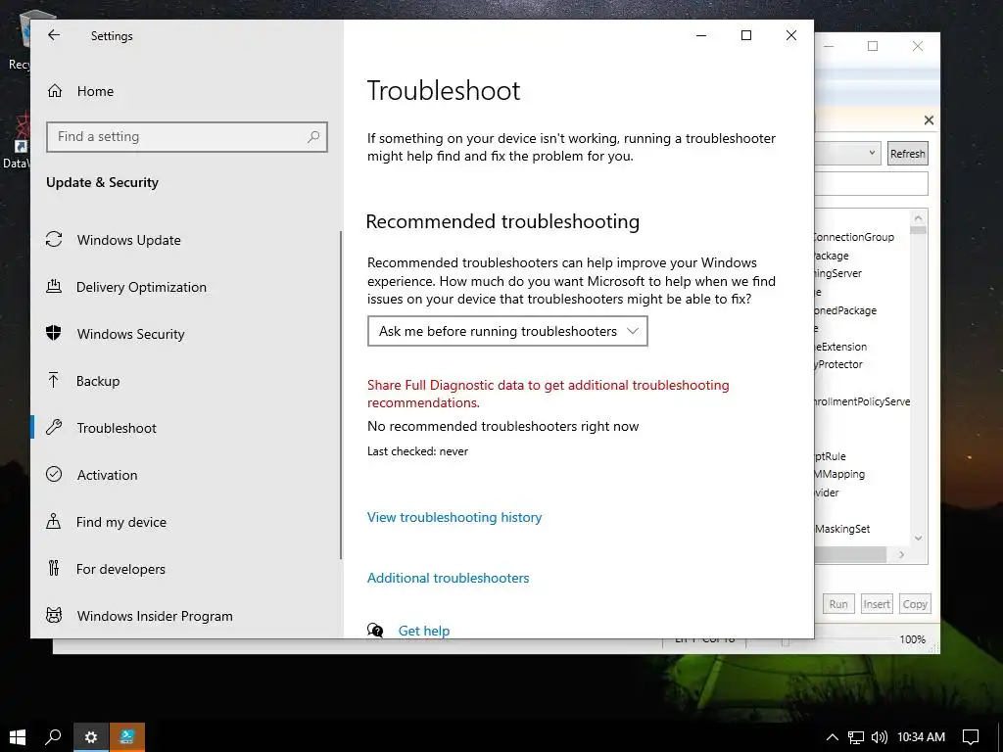The height and width of the screenshot is (752, 1003).
Task: Click the 10:34 AM clock
Action: (921, 737)
